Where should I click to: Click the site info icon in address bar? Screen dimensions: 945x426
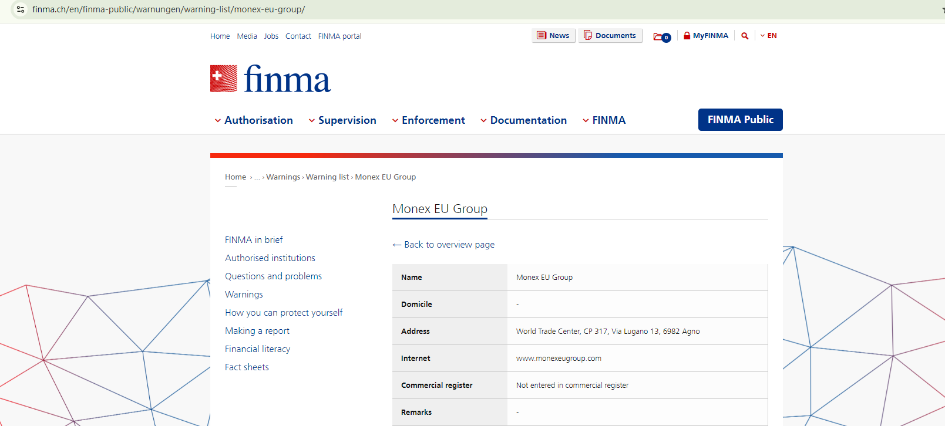(21, 9)
